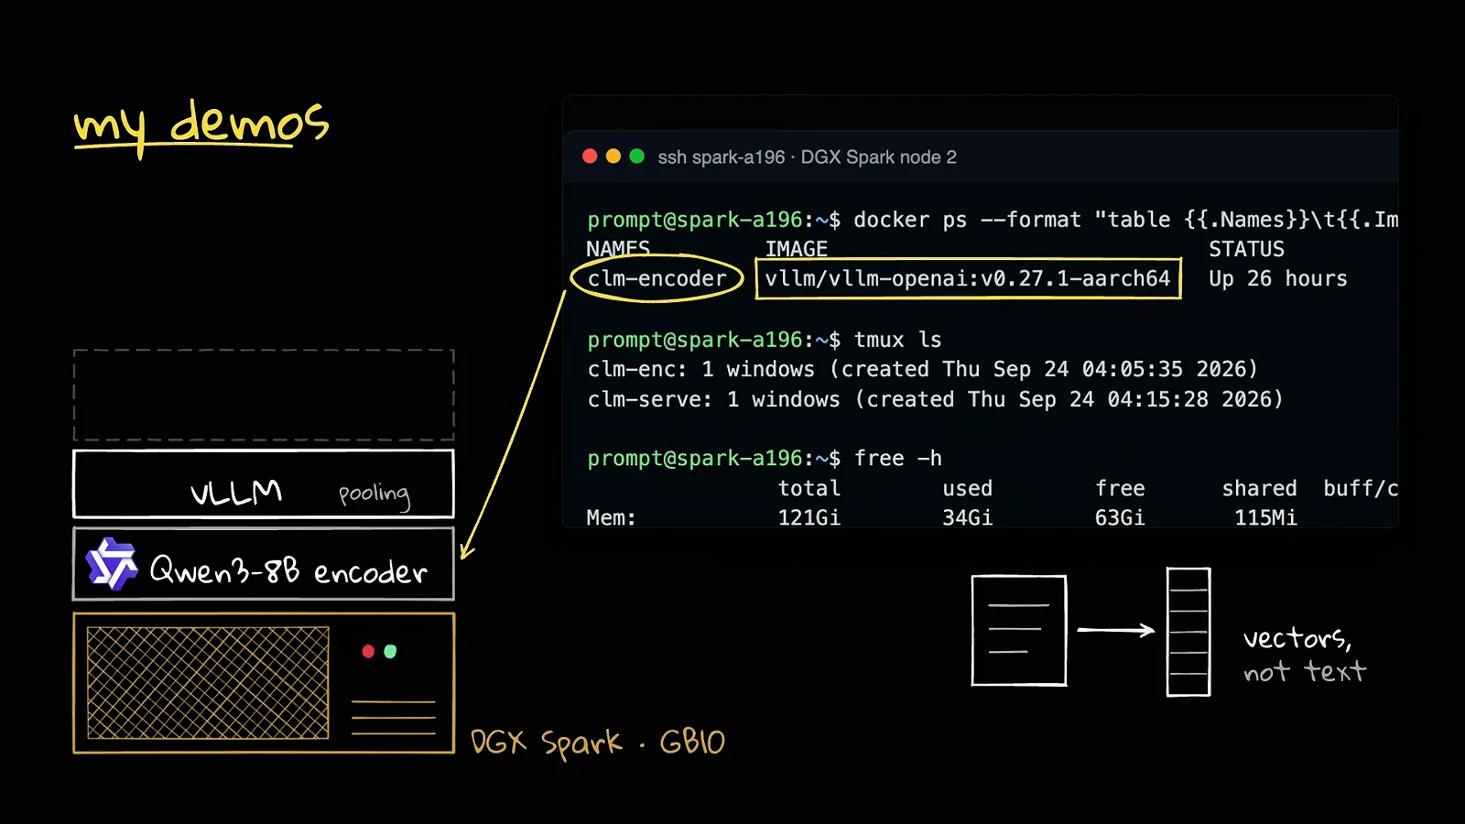Screen dimensions: 1465x824
Task: Click the 'pooling' handwritten label
Action: (374, 494)
